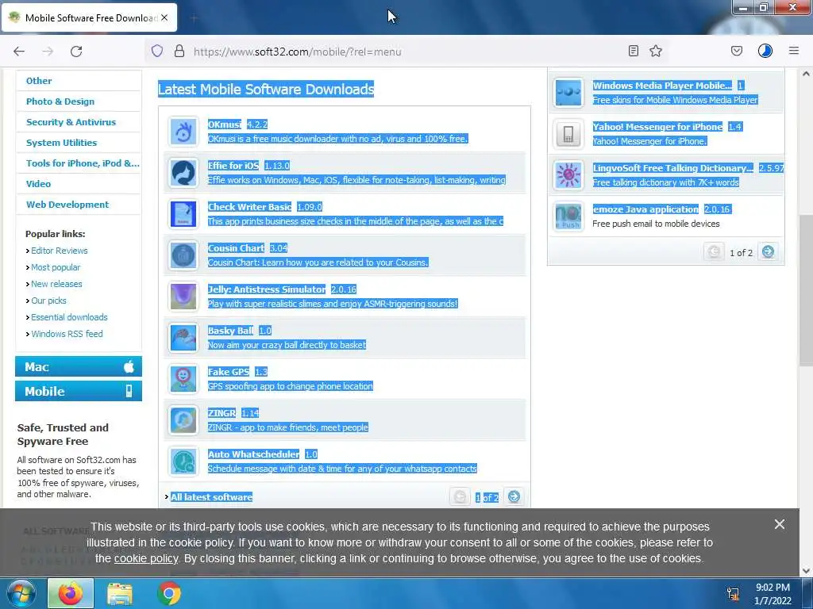
Task: Switch to the Mobile software section
Action: (x=79, y=391)
